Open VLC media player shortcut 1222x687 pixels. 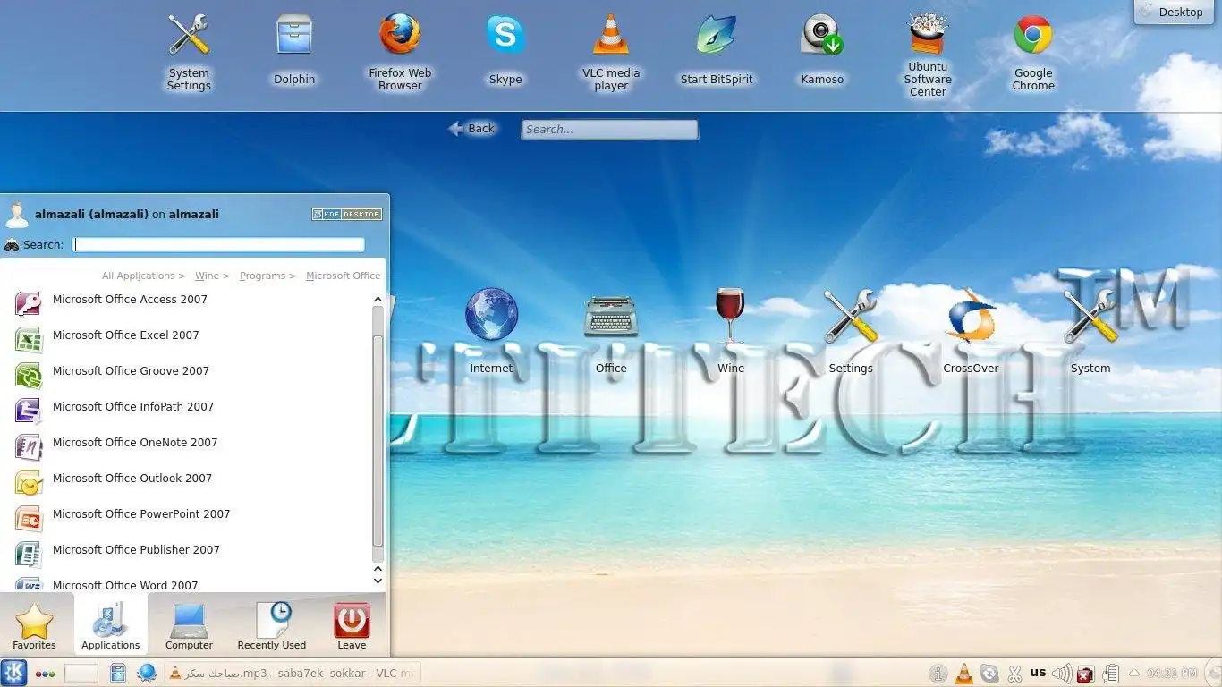click(611, 52)
